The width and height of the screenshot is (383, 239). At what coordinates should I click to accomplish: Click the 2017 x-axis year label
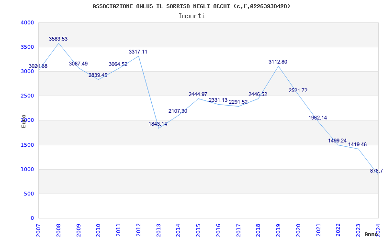tap(238, 230)
